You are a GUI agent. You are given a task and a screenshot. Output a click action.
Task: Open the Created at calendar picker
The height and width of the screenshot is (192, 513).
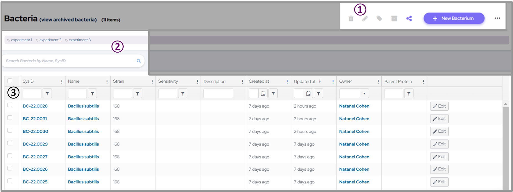click(x=263, y=94)
